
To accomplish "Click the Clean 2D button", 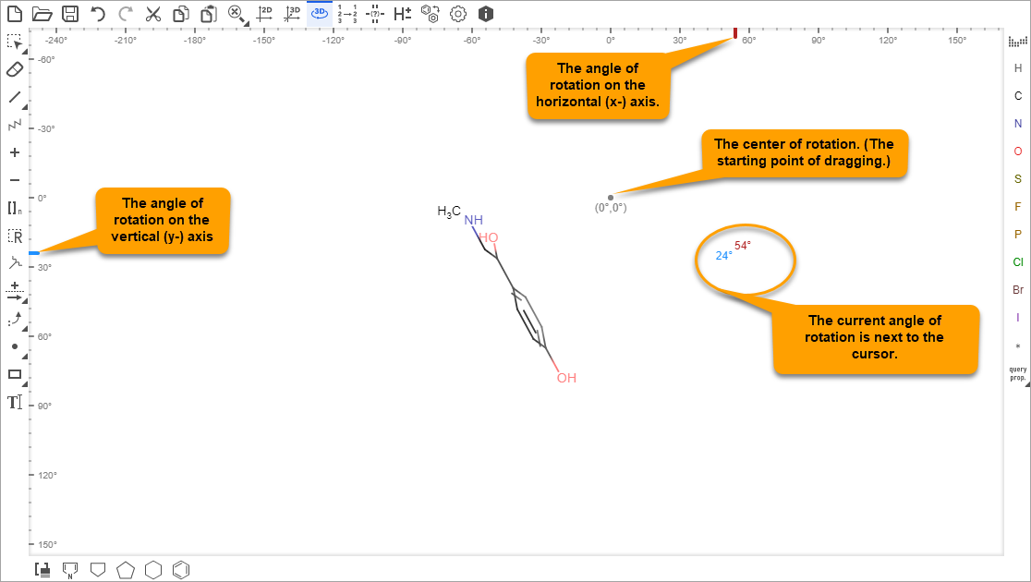I will click(265, 14).
